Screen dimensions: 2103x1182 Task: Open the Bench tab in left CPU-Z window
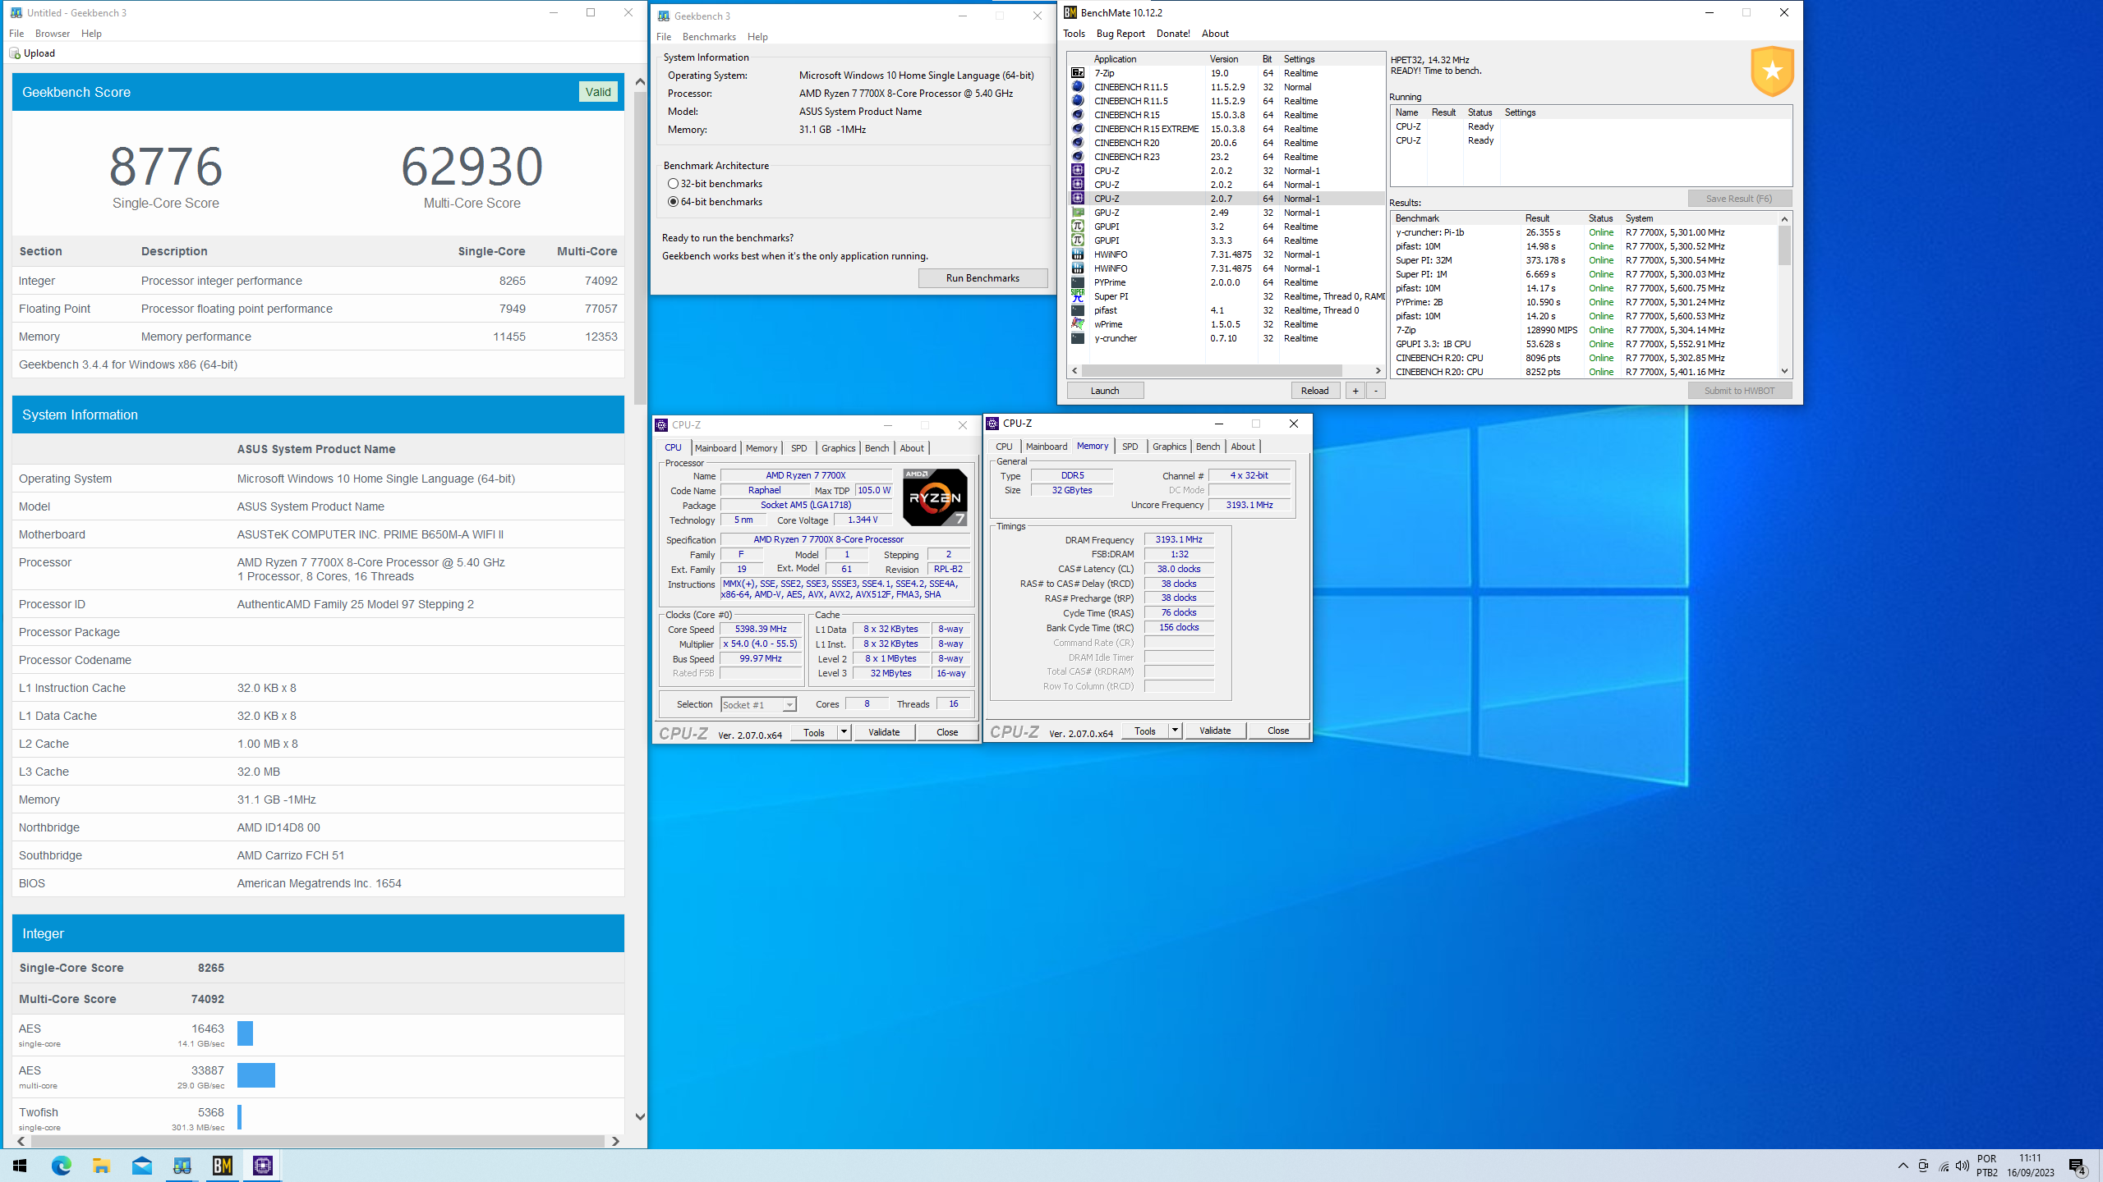pyautogui.click(x=877, y=448)
